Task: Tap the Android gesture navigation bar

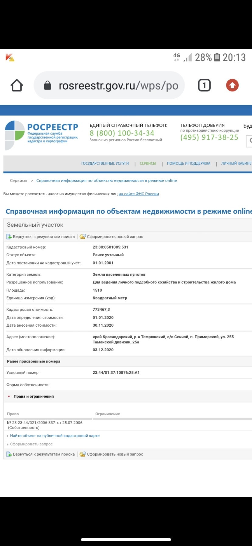Action: [x=126, y=540]
